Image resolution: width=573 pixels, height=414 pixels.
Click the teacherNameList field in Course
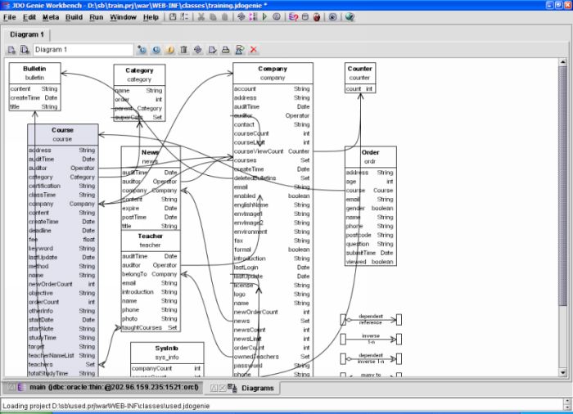click(62, 356)
